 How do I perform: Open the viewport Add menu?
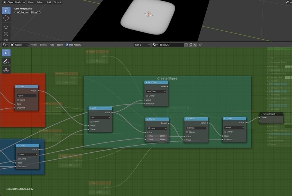(49, 3)
